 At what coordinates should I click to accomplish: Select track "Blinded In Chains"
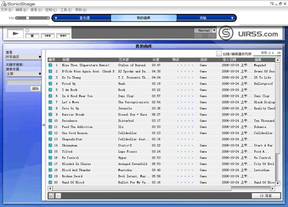76,164
